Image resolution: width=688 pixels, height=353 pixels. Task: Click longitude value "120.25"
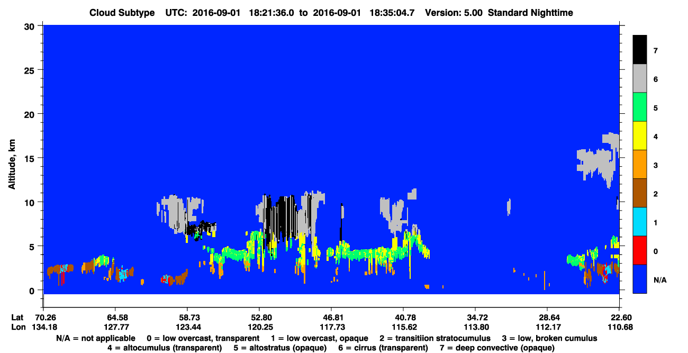pos(260,327)
